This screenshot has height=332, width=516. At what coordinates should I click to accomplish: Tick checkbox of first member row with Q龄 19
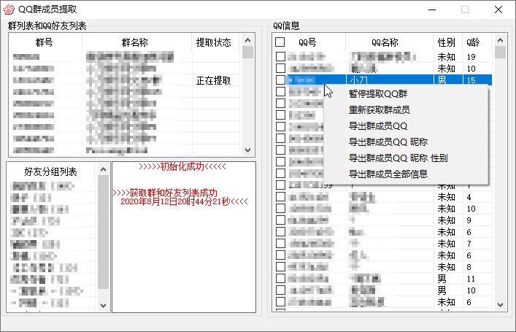pyautogui.click(x=280, y=57)
